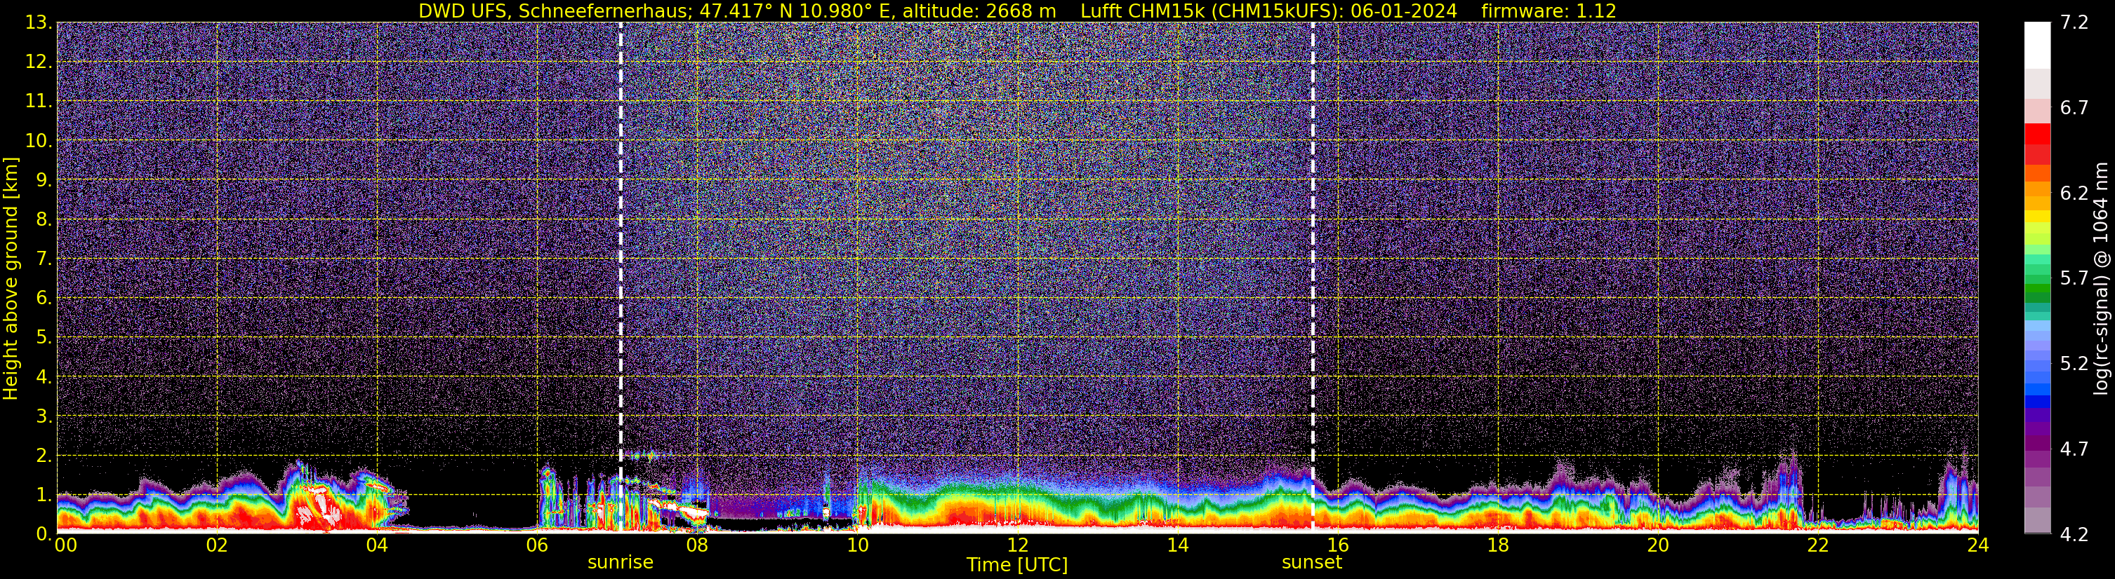This screenshot has height=579, width=2115.
Task: Click the time tick label 18
Action: click(x=1497, y=545)
